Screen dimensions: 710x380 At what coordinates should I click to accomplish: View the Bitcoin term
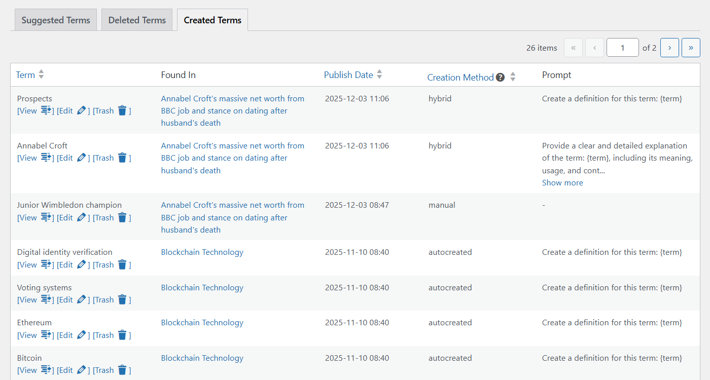click(27, 370)
